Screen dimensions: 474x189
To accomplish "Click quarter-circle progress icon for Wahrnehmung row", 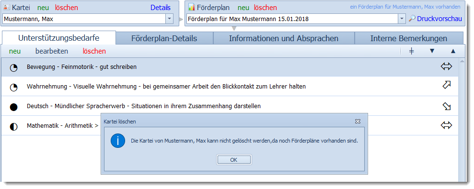I will click(x=13, y=88).
